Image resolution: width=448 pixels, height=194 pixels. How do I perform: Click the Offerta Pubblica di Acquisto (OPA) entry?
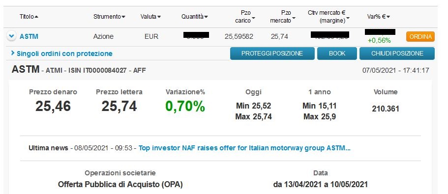tap(120, 184)
